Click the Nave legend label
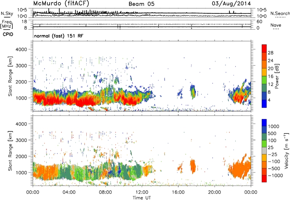Screen dimensions: 290x200 tap(275, 25)
